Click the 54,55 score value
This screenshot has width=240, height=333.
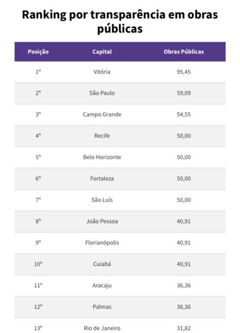(184, 114)
